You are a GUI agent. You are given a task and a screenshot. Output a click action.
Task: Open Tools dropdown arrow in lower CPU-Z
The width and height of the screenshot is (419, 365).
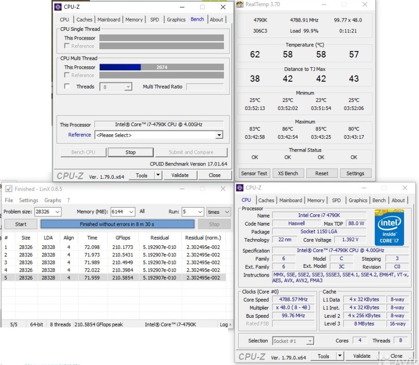[340, 356]
